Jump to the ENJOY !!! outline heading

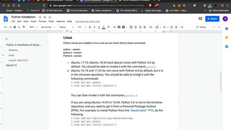point(11,65)
